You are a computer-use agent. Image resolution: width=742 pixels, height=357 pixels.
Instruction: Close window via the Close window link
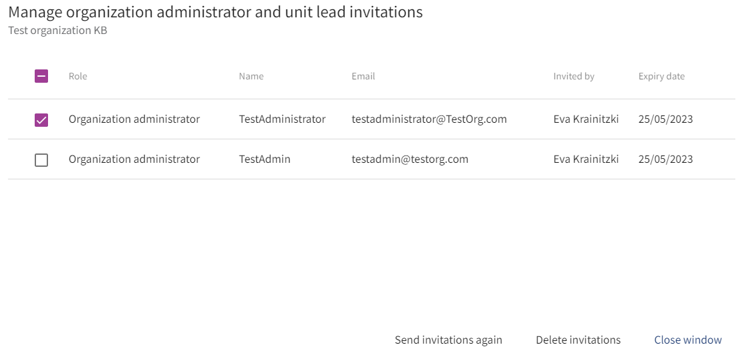point(687,340)
